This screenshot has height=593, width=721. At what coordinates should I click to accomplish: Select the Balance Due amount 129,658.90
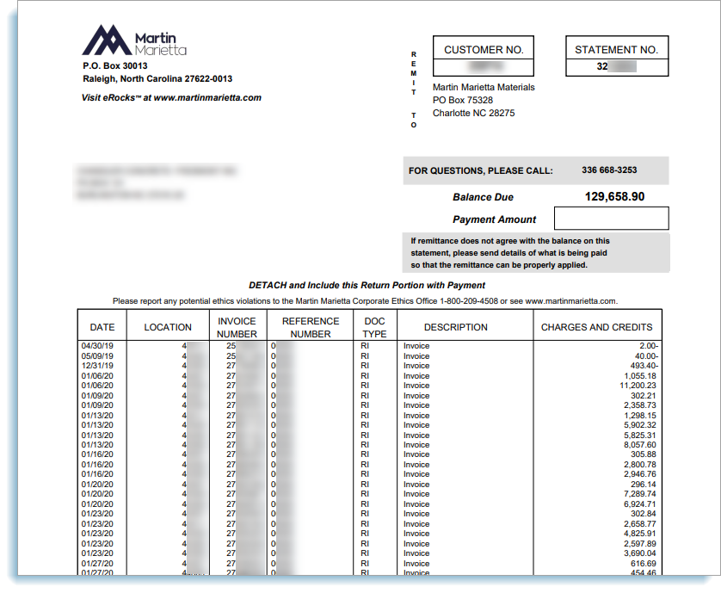[x=614, y=197]
